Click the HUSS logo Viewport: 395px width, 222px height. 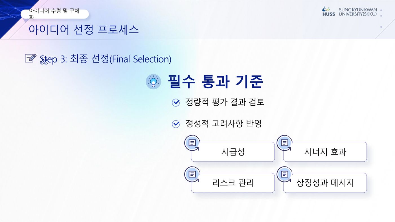click(329, 12)
